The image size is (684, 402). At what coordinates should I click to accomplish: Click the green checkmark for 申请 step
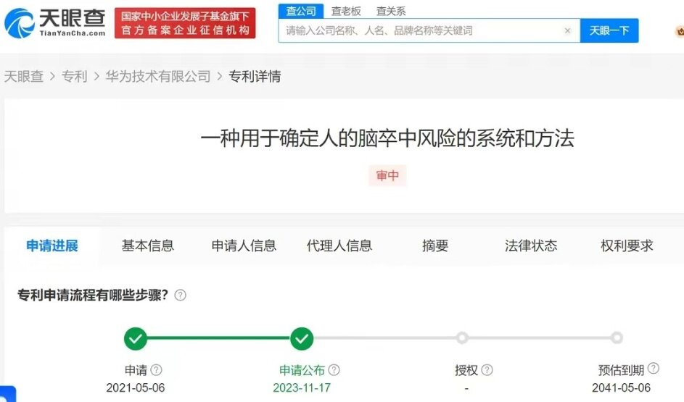136,338
